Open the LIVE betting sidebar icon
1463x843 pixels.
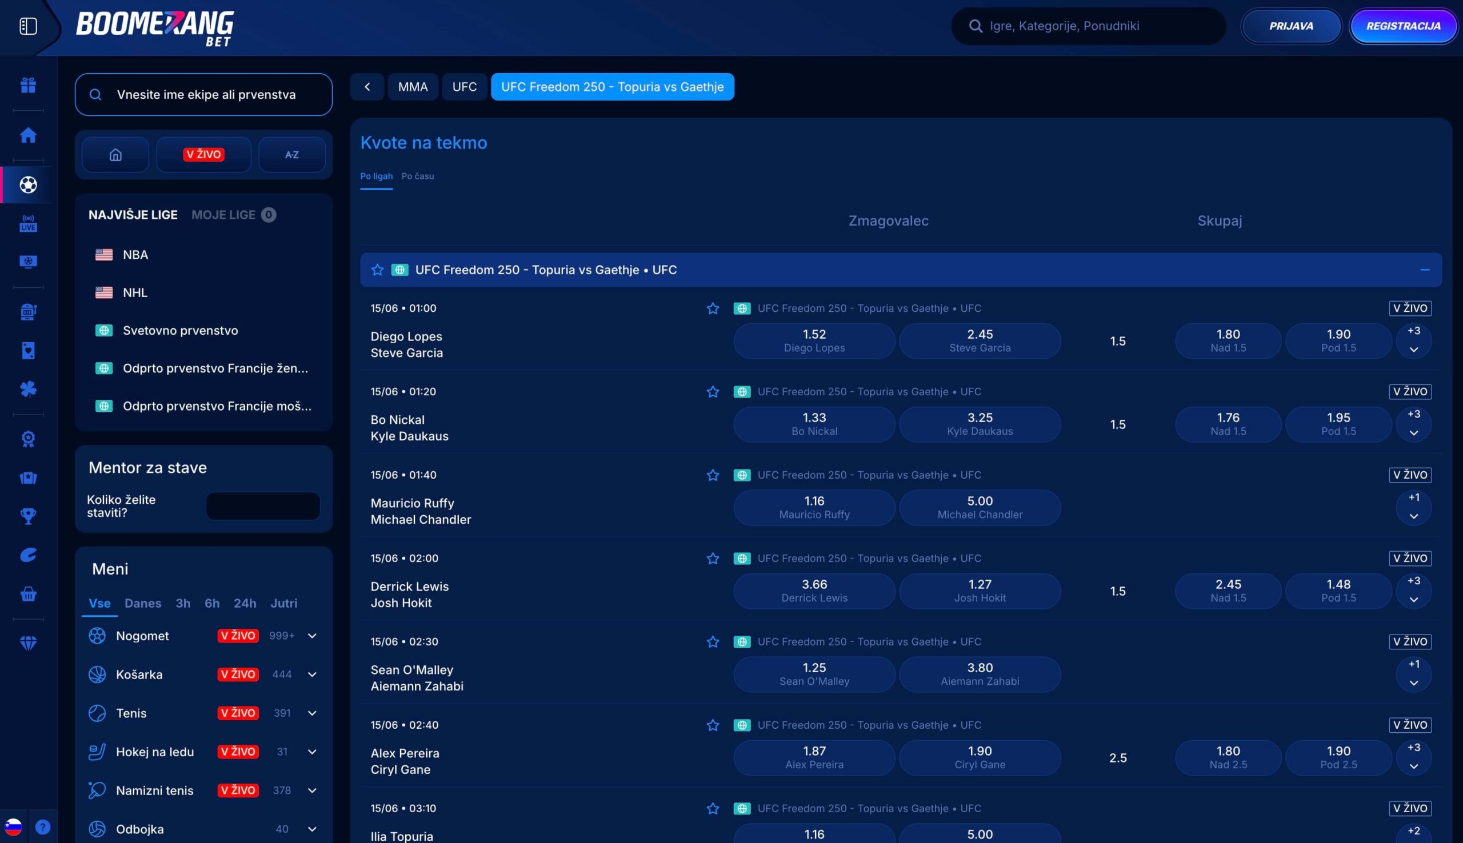point(28,223)
